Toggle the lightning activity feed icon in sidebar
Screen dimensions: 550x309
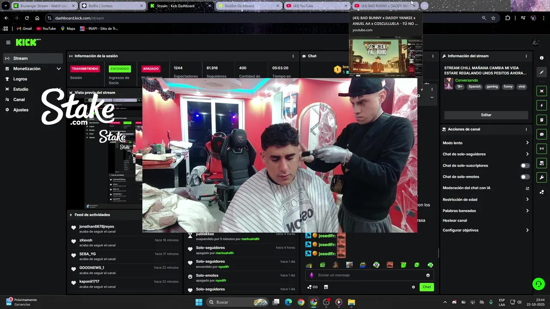tap(541, 106)
